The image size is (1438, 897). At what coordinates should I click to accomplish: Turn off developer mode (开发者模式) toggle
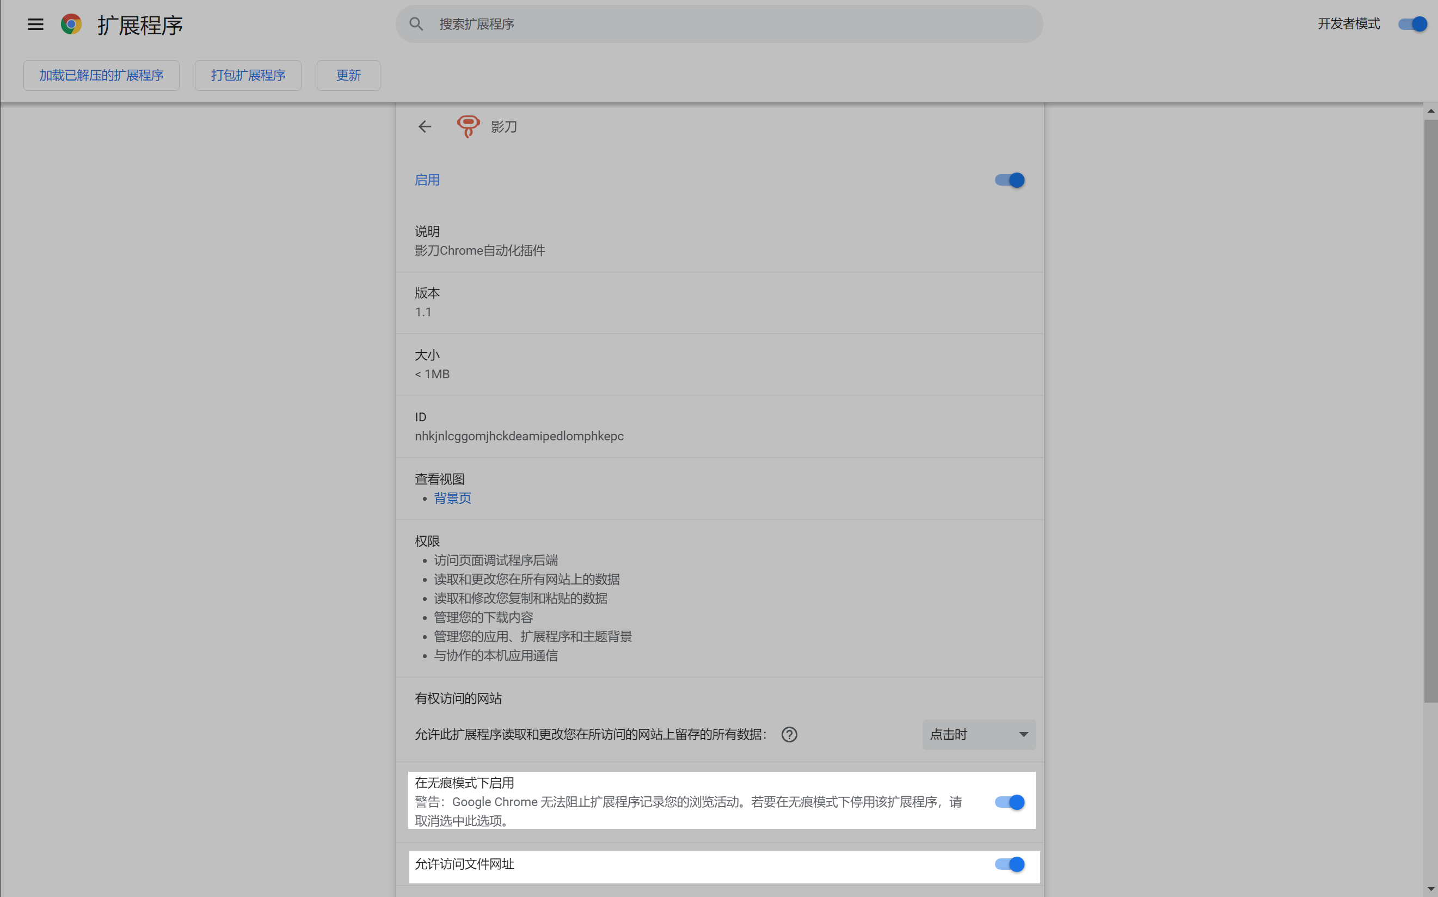[x=1412, y=24]
